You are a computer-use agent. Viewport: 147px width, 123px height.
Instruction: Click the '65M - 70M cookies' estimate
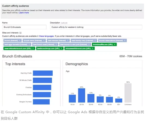click(x=131, y=56)
